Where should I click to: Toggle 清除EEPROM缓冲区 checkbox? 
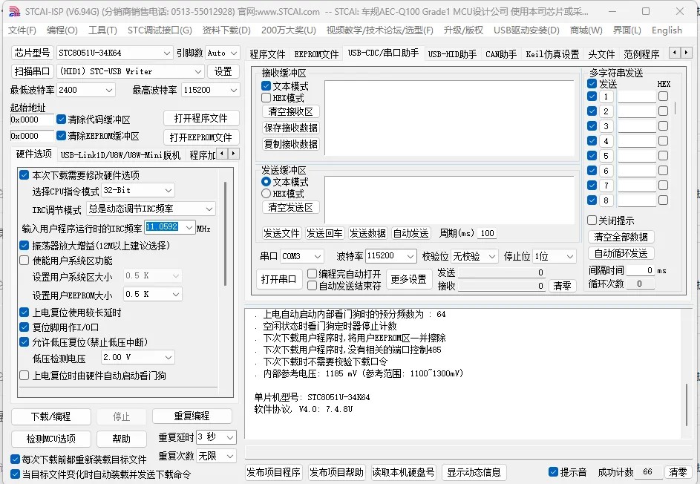[x=61, y=136]
